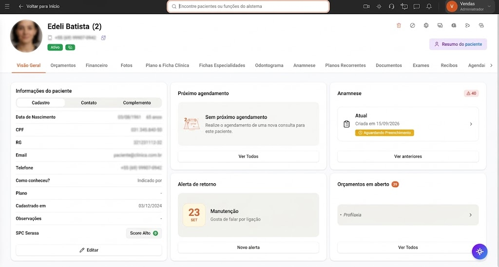Click Ver Todos under Orçamentos em aberto
This screenshot has height=267, width=499.
[x=408, y=248]
